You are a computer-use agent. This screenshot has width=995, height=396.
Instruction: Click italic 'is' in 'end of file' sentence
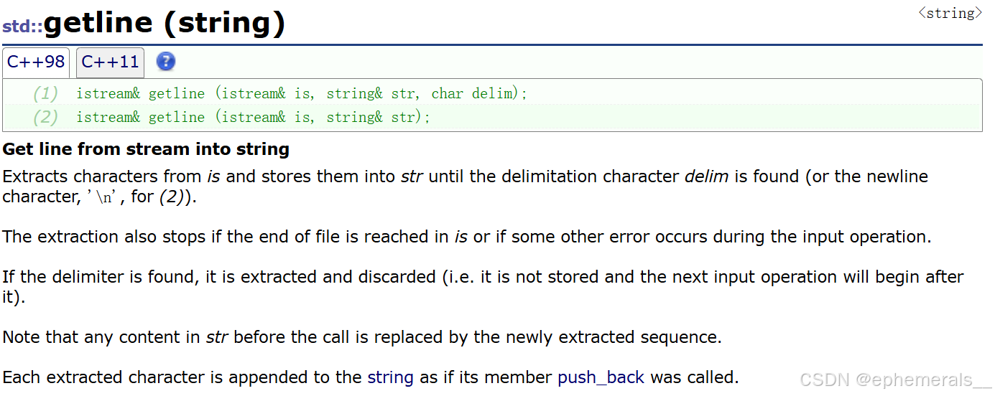pyautogui.click(x=461, y=237)
